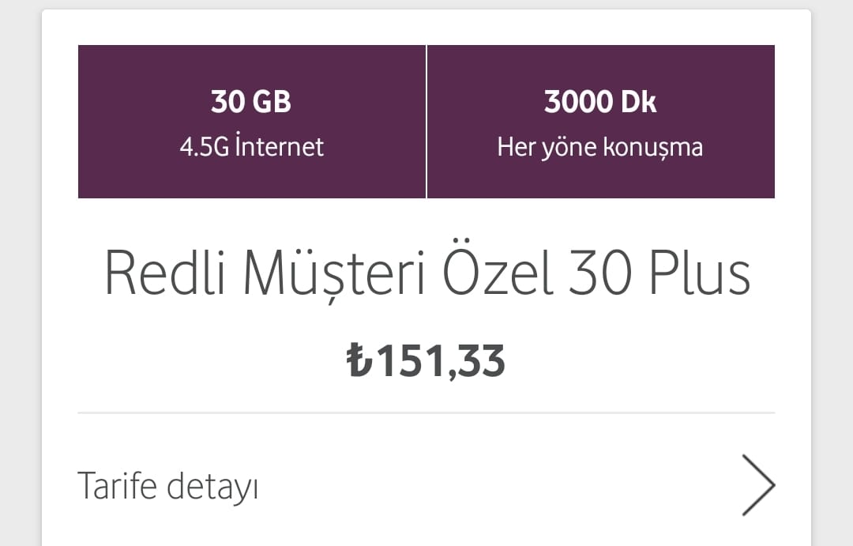853x546 pixels.
Task: Select the Her yöne konuşma label
Action: point(600,147)
